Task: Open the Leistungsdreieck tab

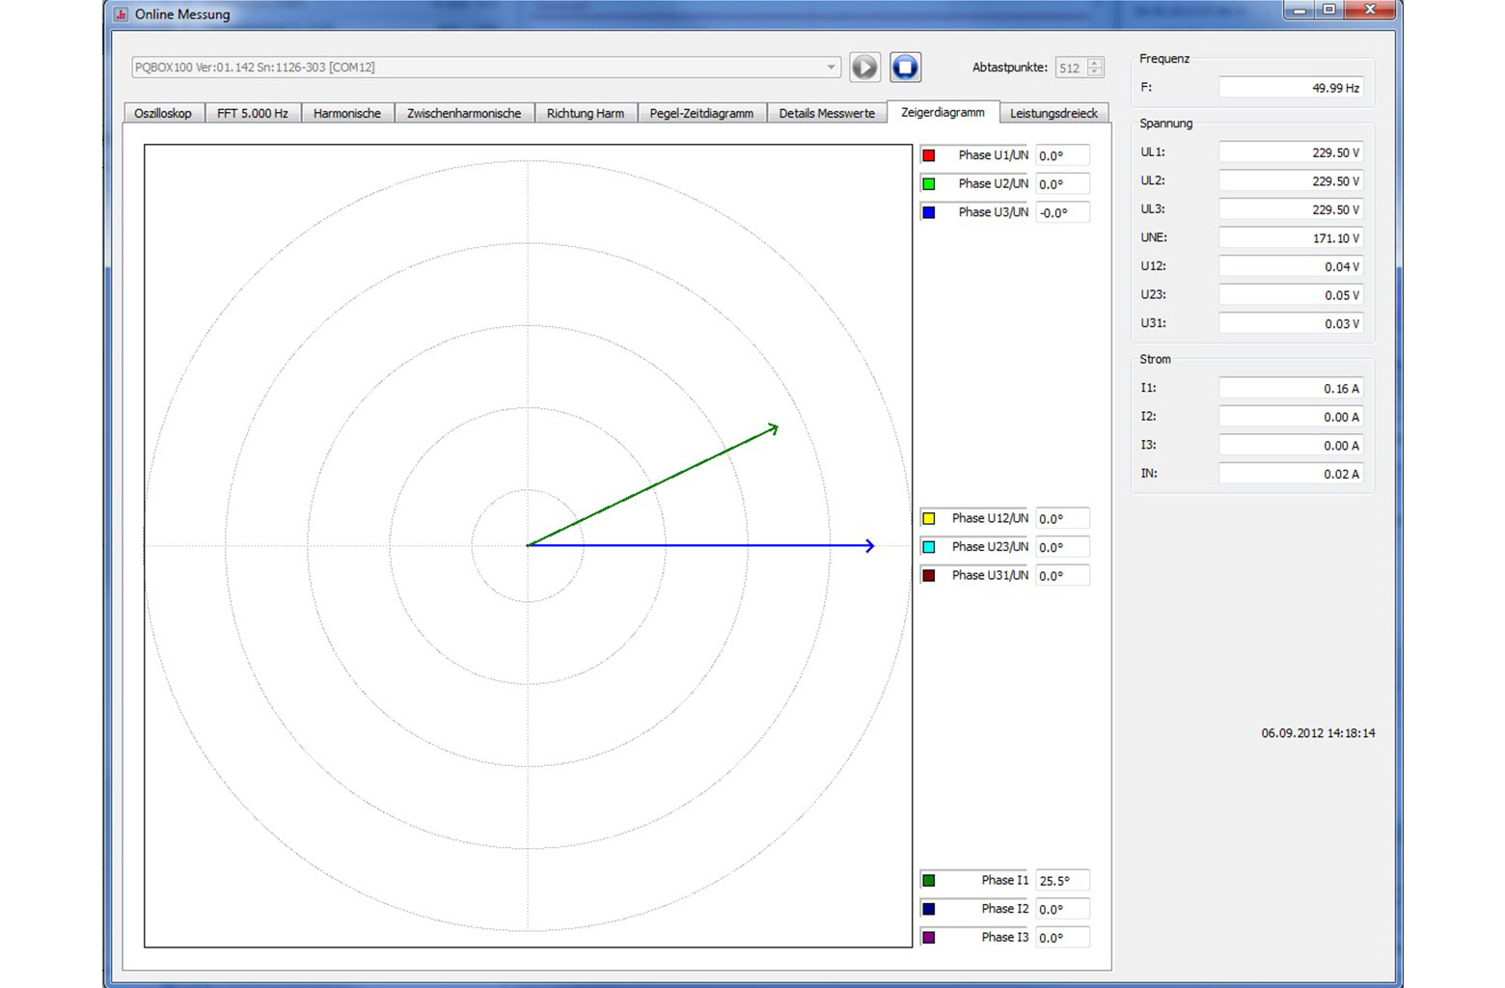Action: (1053, 113)
